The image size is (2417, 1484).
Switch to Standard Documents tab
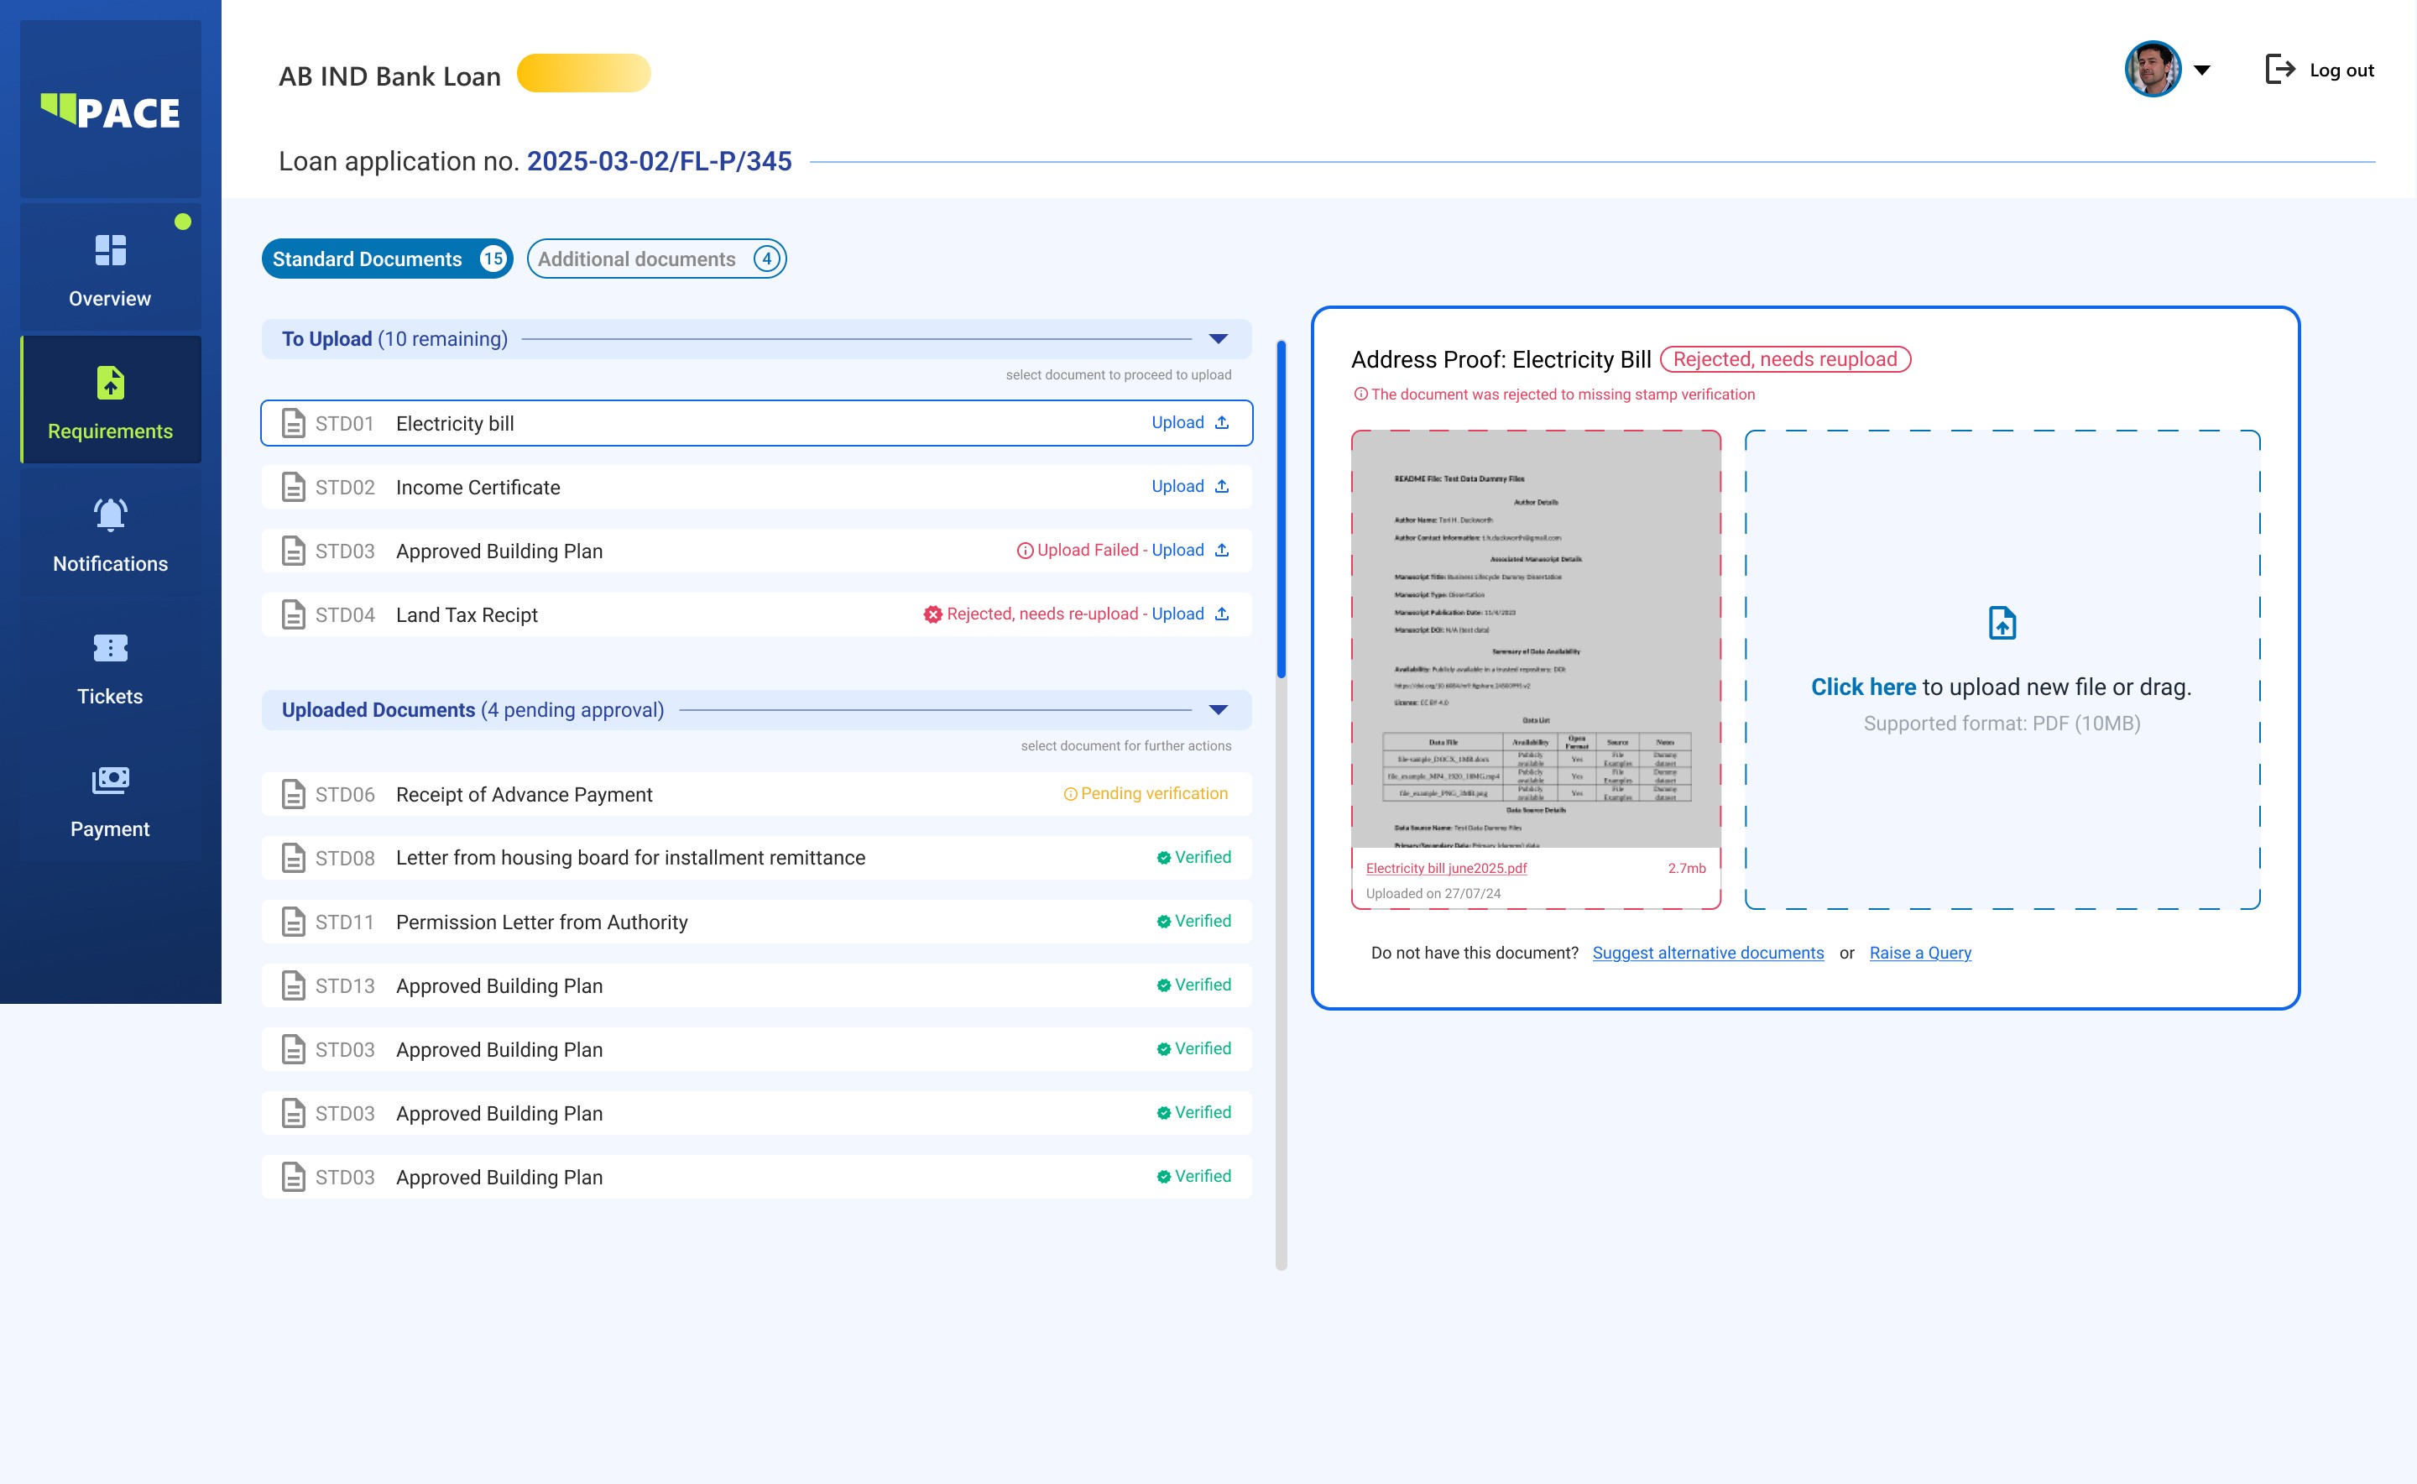(x=387, y=259)
